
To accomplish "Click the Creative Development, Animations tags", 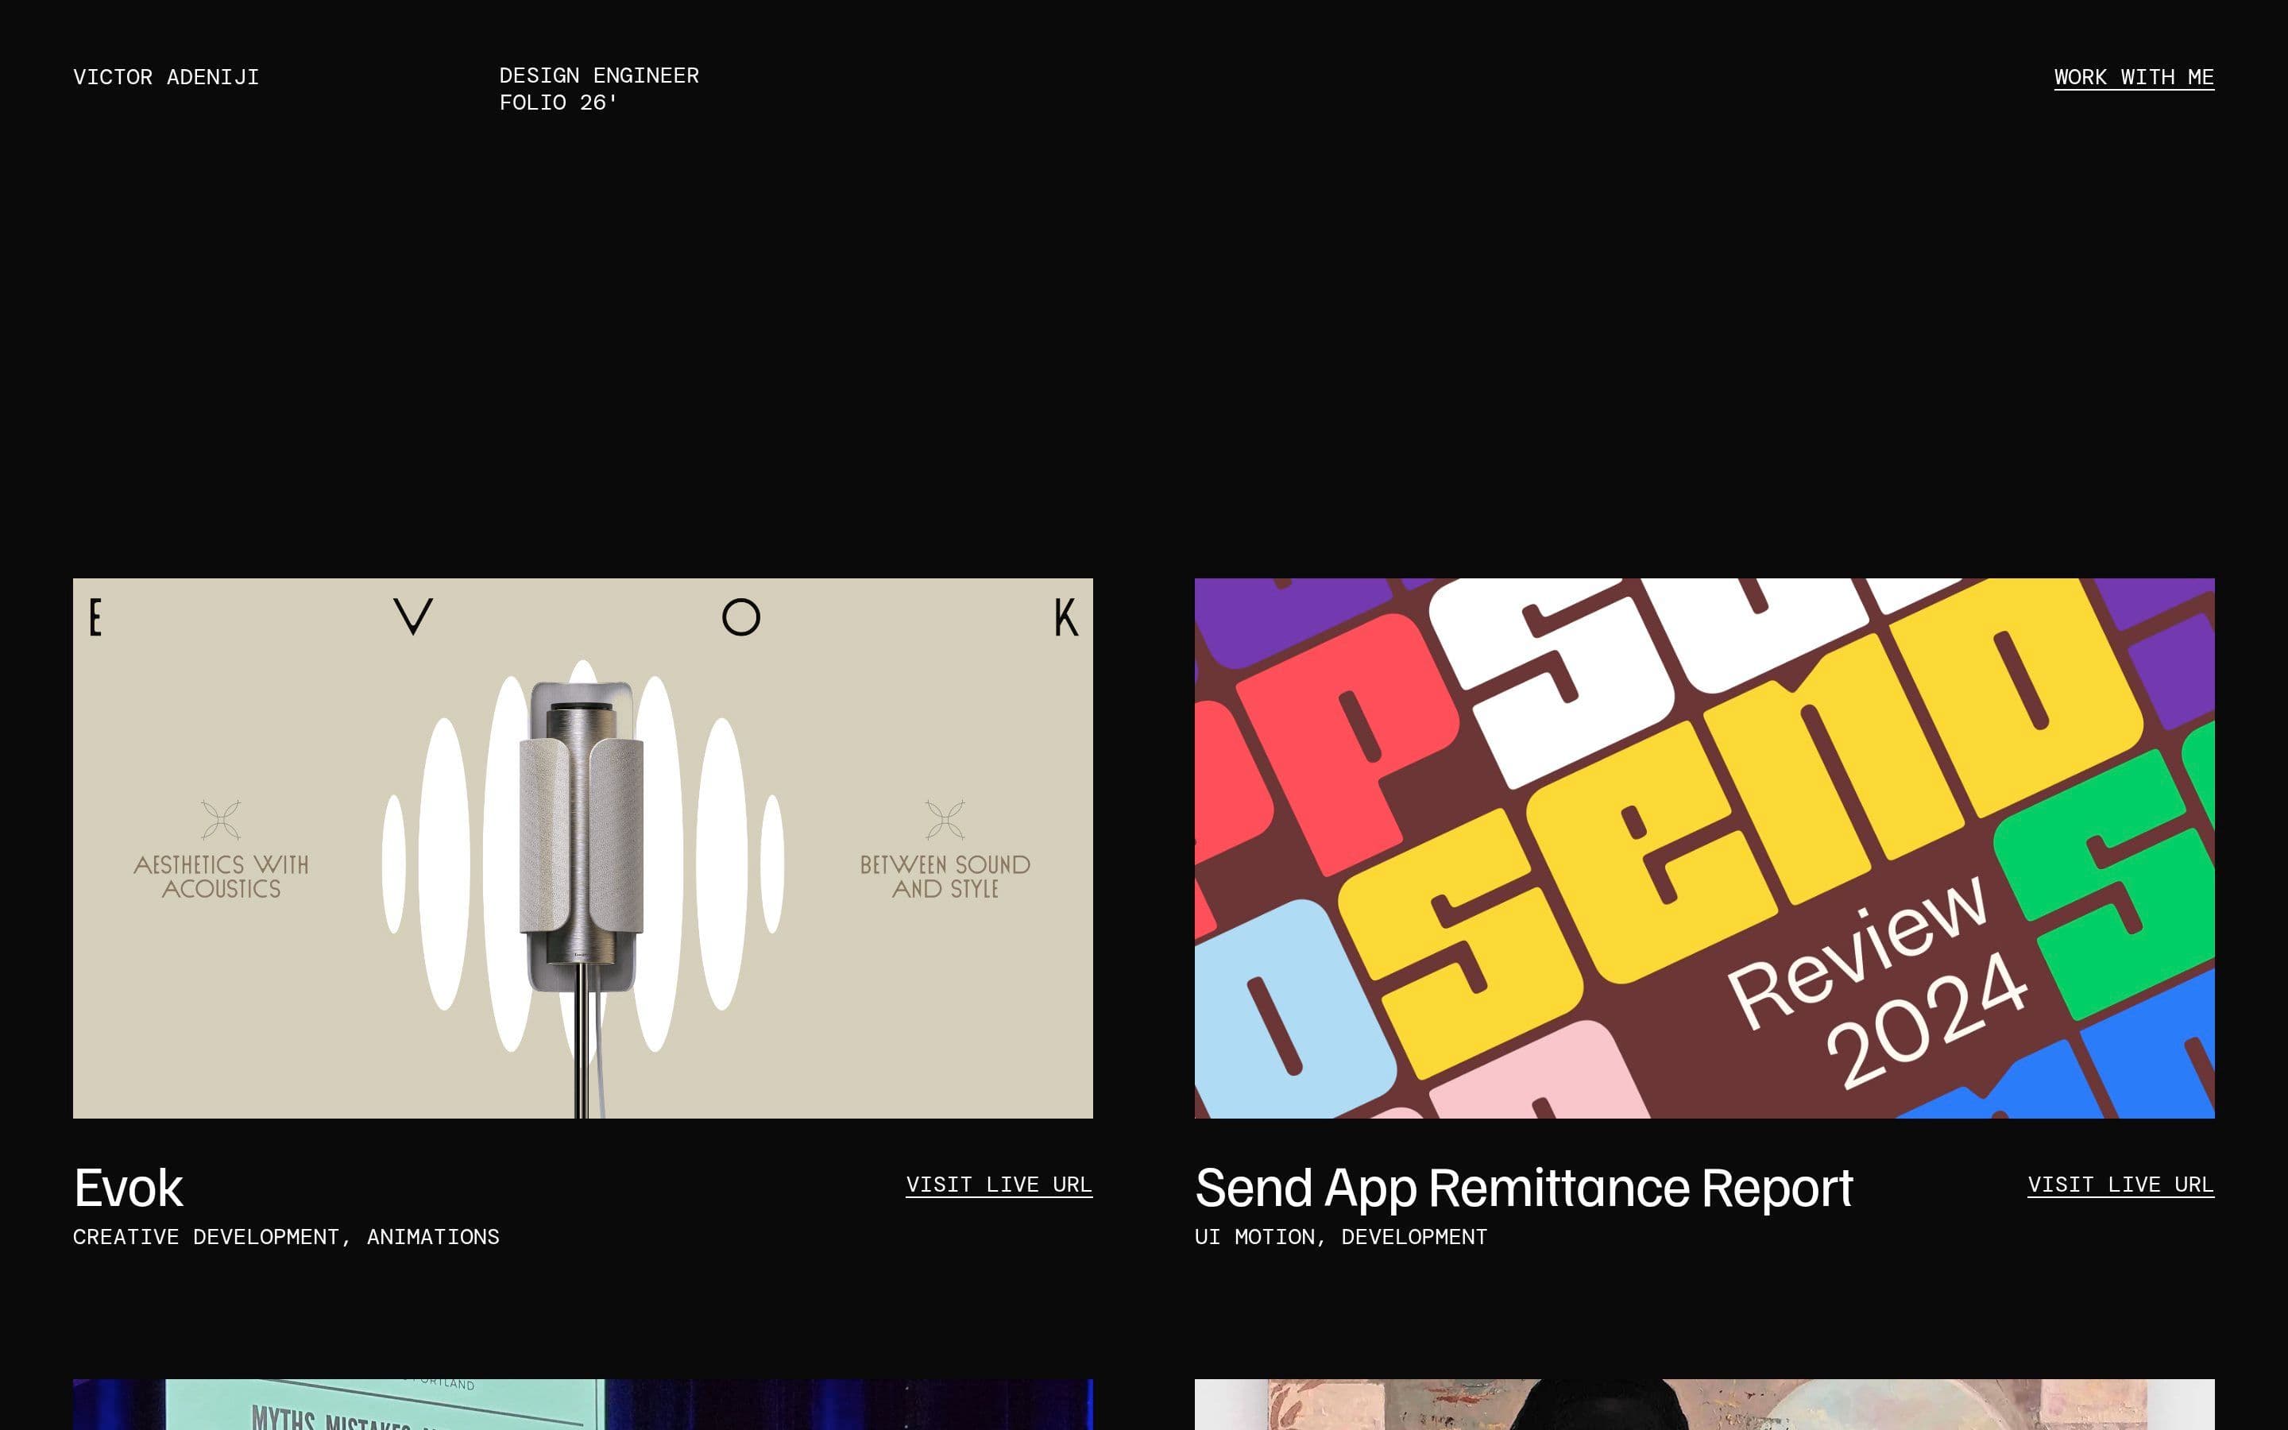I will tap(285, 1236).
